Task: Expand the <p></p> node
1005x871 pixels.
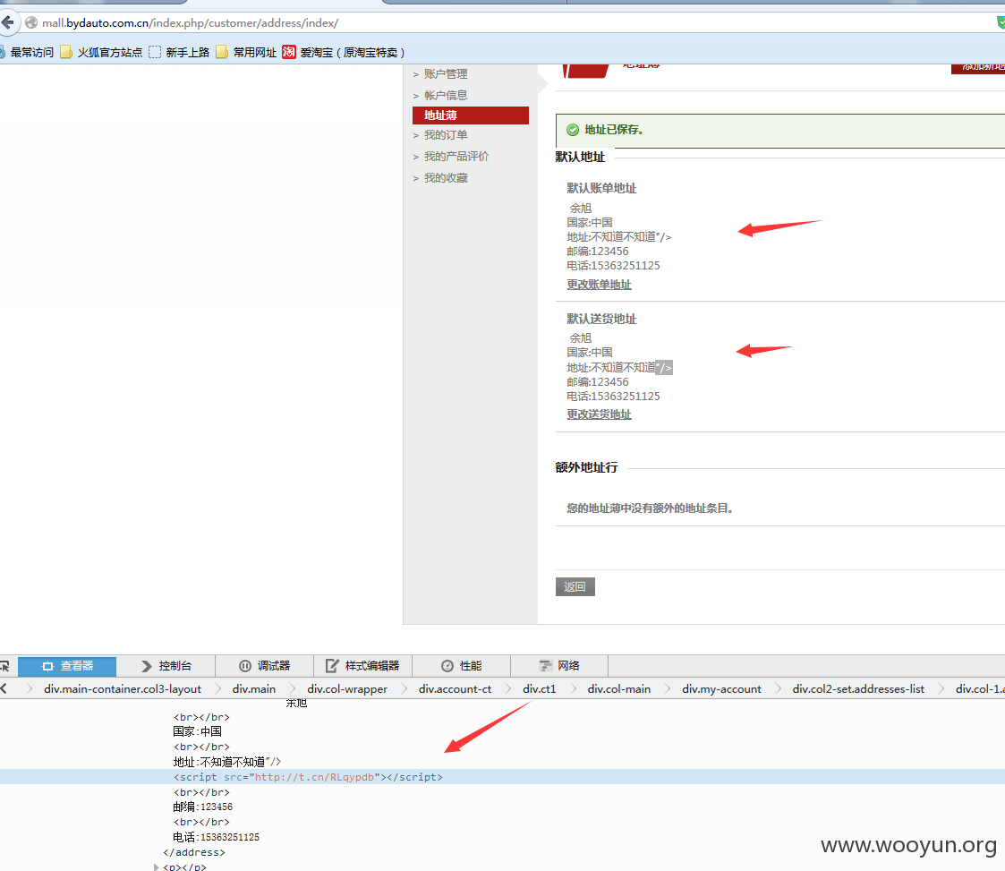Action: [156, 867]
